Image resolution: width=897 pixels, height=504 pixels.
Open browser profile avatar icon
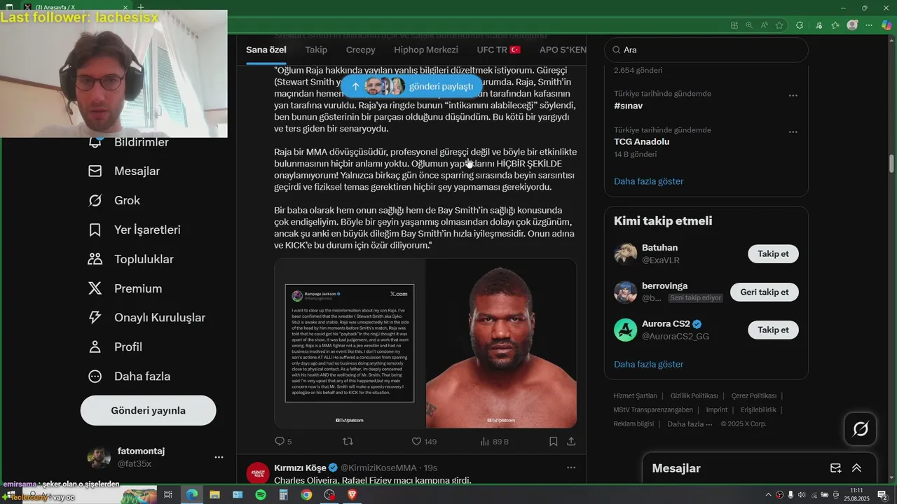852,25
